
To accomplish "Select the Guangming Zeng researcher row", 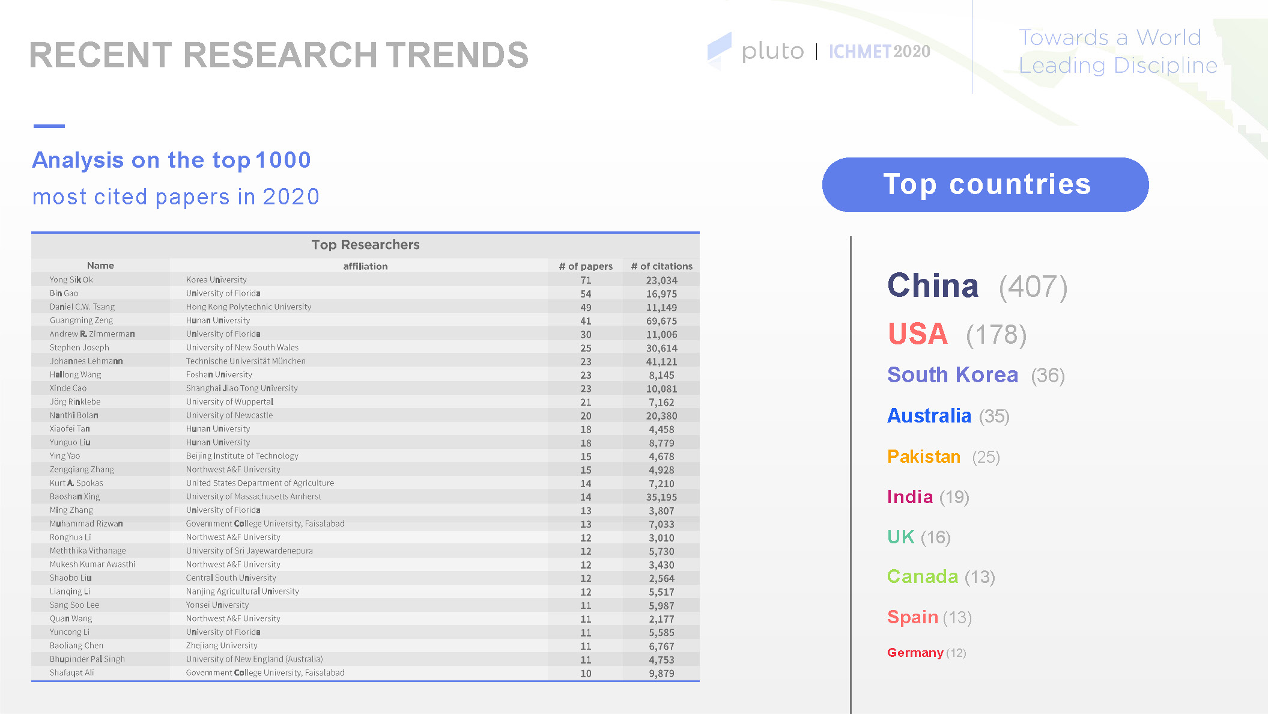I will 81,320.
